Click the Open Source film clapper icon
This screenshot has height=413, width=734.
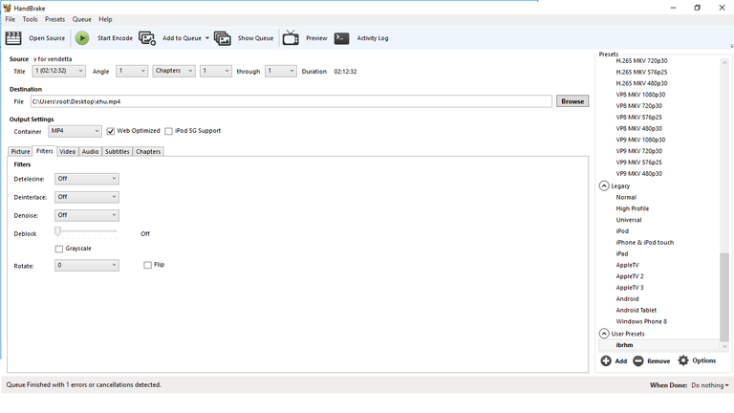pyautogui.click(x=13, y=38)
